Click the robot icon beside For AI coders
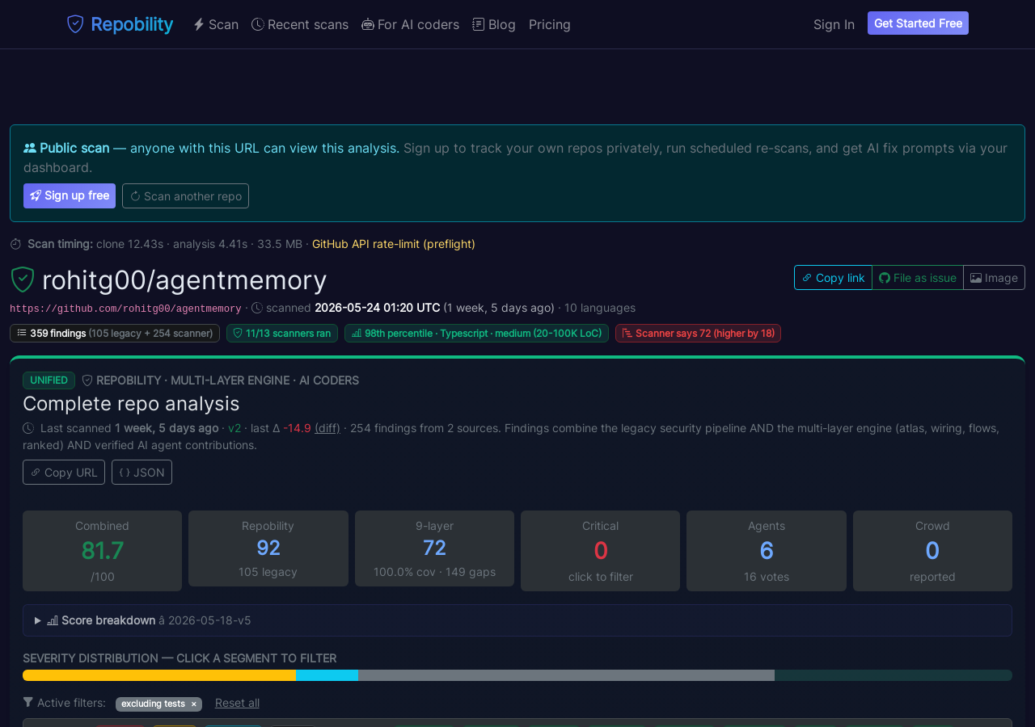The image size is (1035, 727). (368, 24)
